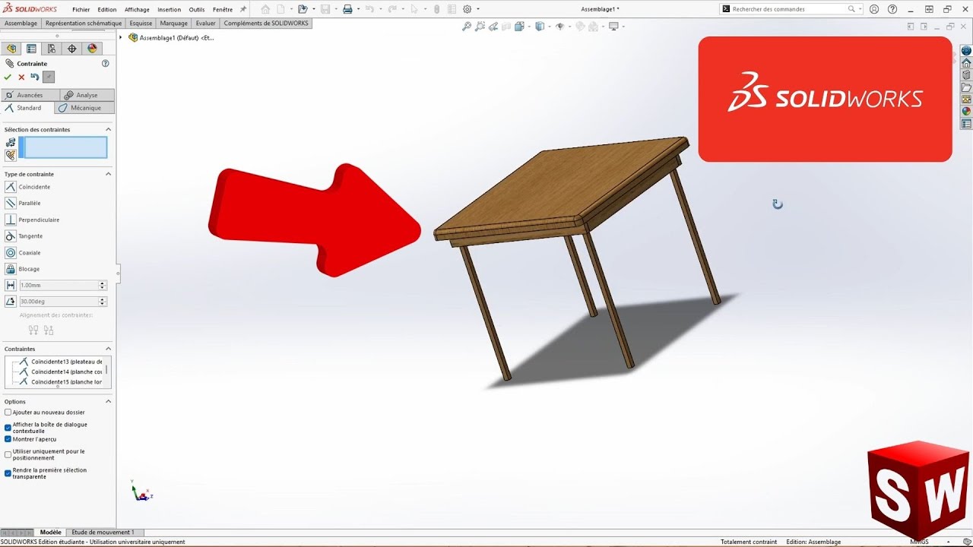Open the view orientation dropdown arrow
Viewport: 973px width, 547px height.
tap(529, 27)
